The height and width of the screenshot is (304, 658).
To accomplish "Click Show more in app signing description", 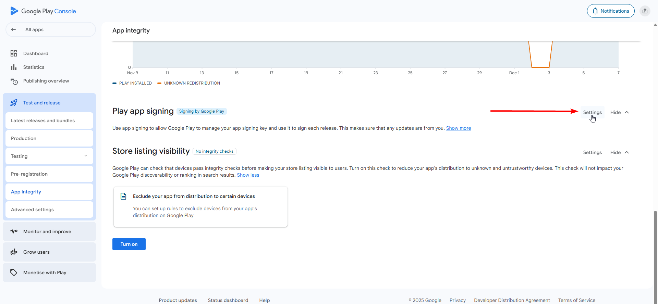I will 459,128.
